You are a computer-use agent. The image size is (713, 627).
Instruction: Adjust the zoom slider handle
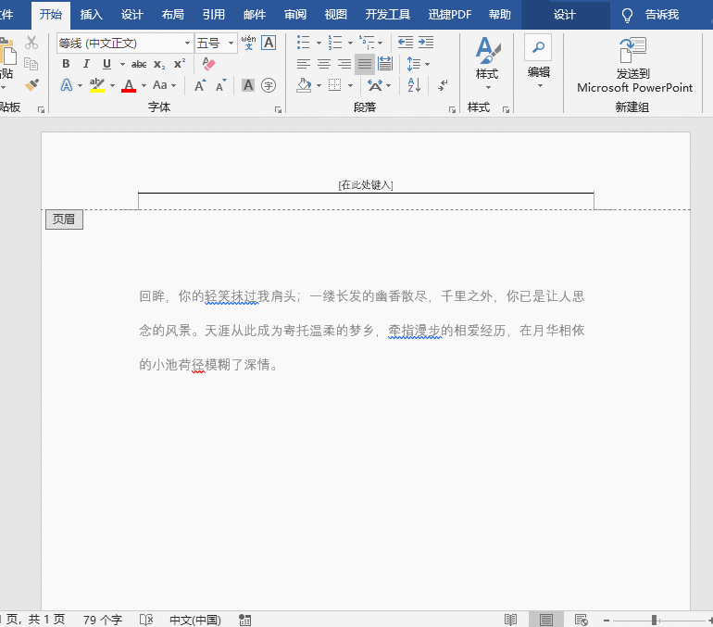(654, 620)
